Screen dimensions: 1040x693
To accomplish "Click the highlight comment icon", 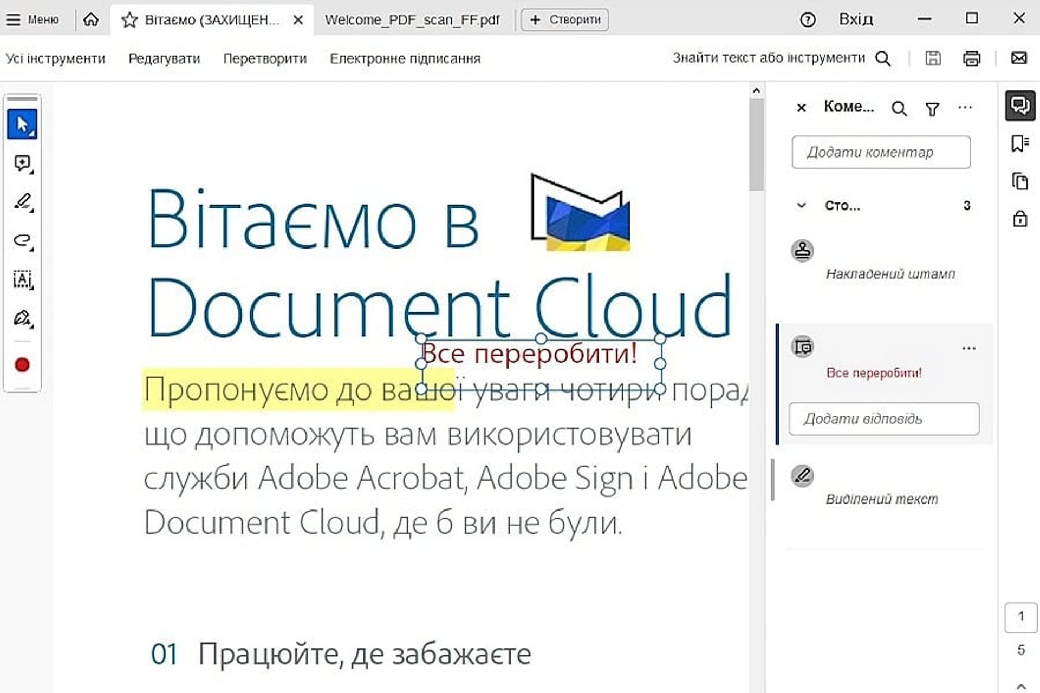I will pyautogui.click(x=802, y=476).
